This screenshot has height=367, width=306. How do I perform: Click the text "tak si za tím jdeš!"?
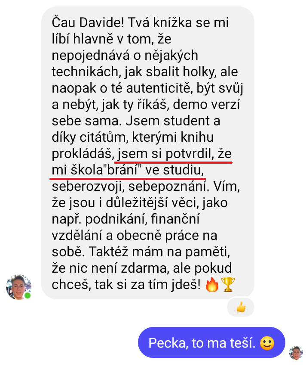click(x=147, y=285)
